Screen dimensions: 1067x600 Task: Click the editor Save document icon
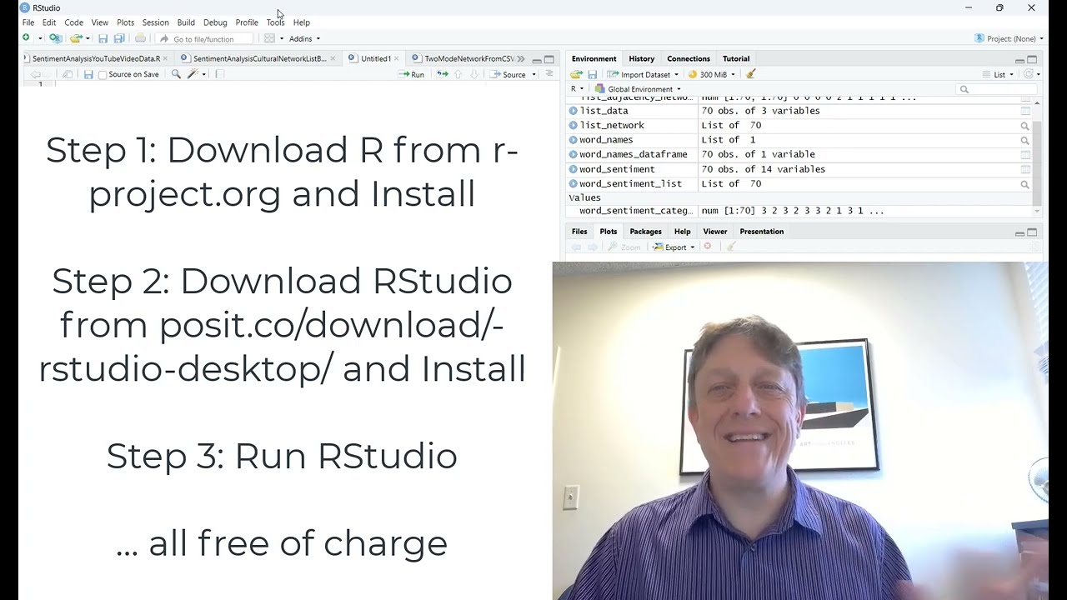[88, 74]
